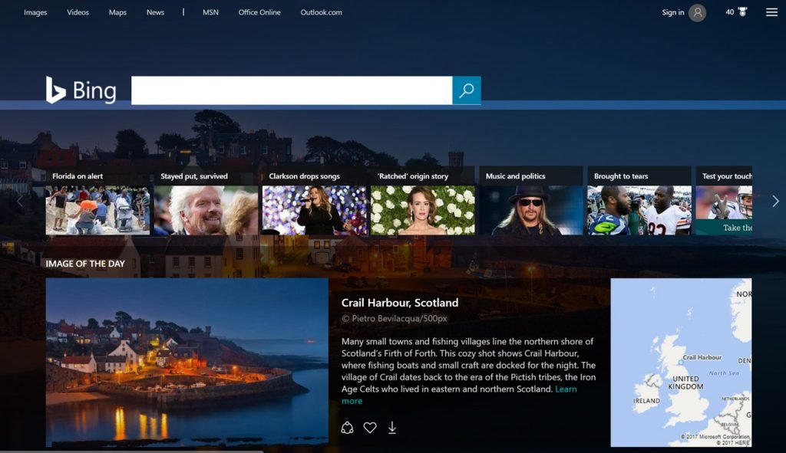Open the 'Clarkson drops songs' story
Image resolution: width=786 pixels, height=453 pixels.
(314, 202)
